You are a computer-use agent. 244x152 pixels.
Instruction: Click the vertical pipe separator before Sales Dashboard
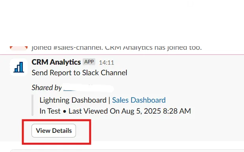click(x=109, y=100)
